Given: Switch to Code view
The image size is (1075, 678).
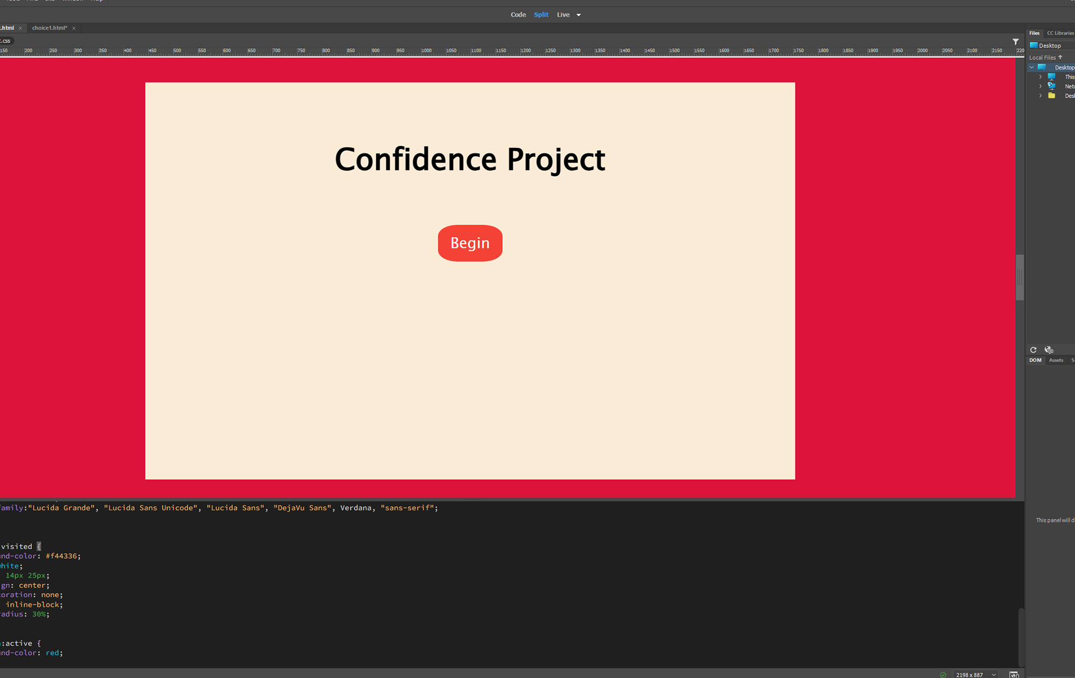Looking at the screenshot, I should point(518,15).
